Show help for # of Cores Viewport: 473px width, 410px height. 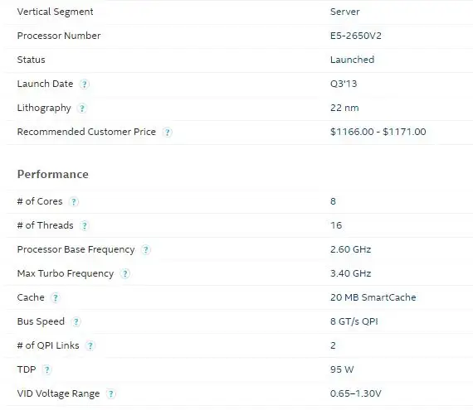(x=74, y=202)
